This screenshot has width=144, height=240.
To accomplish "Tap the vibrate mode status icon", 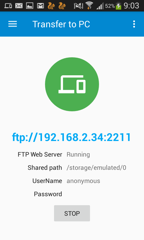I will [78, 6].
